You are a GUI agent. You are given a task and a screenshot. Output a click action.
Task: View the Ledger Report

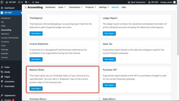(x=109, y=33)
